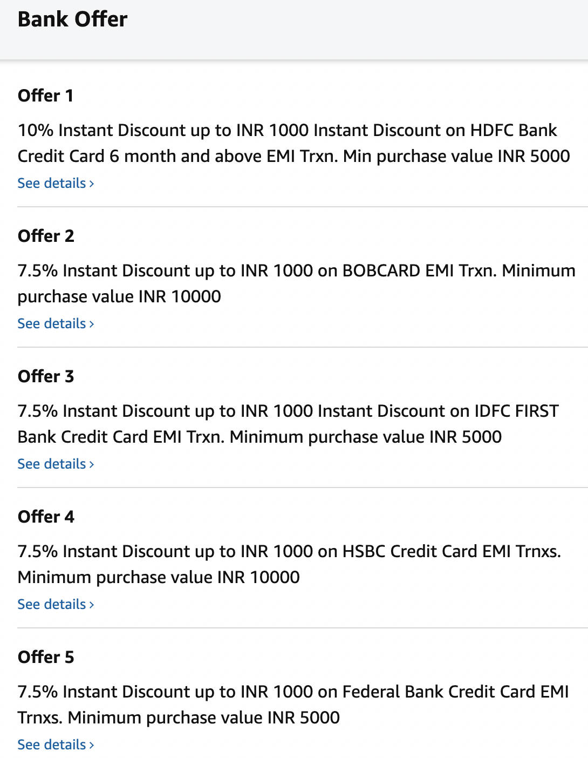Select the Offer 5 heading
588x758 pixels.
46,657
